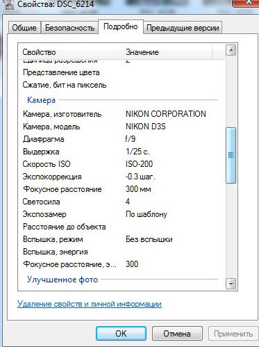Click the Улучшенное фото section heading
Image resolution: width=259 pixels, height=347 pixels.
(62, 280)
